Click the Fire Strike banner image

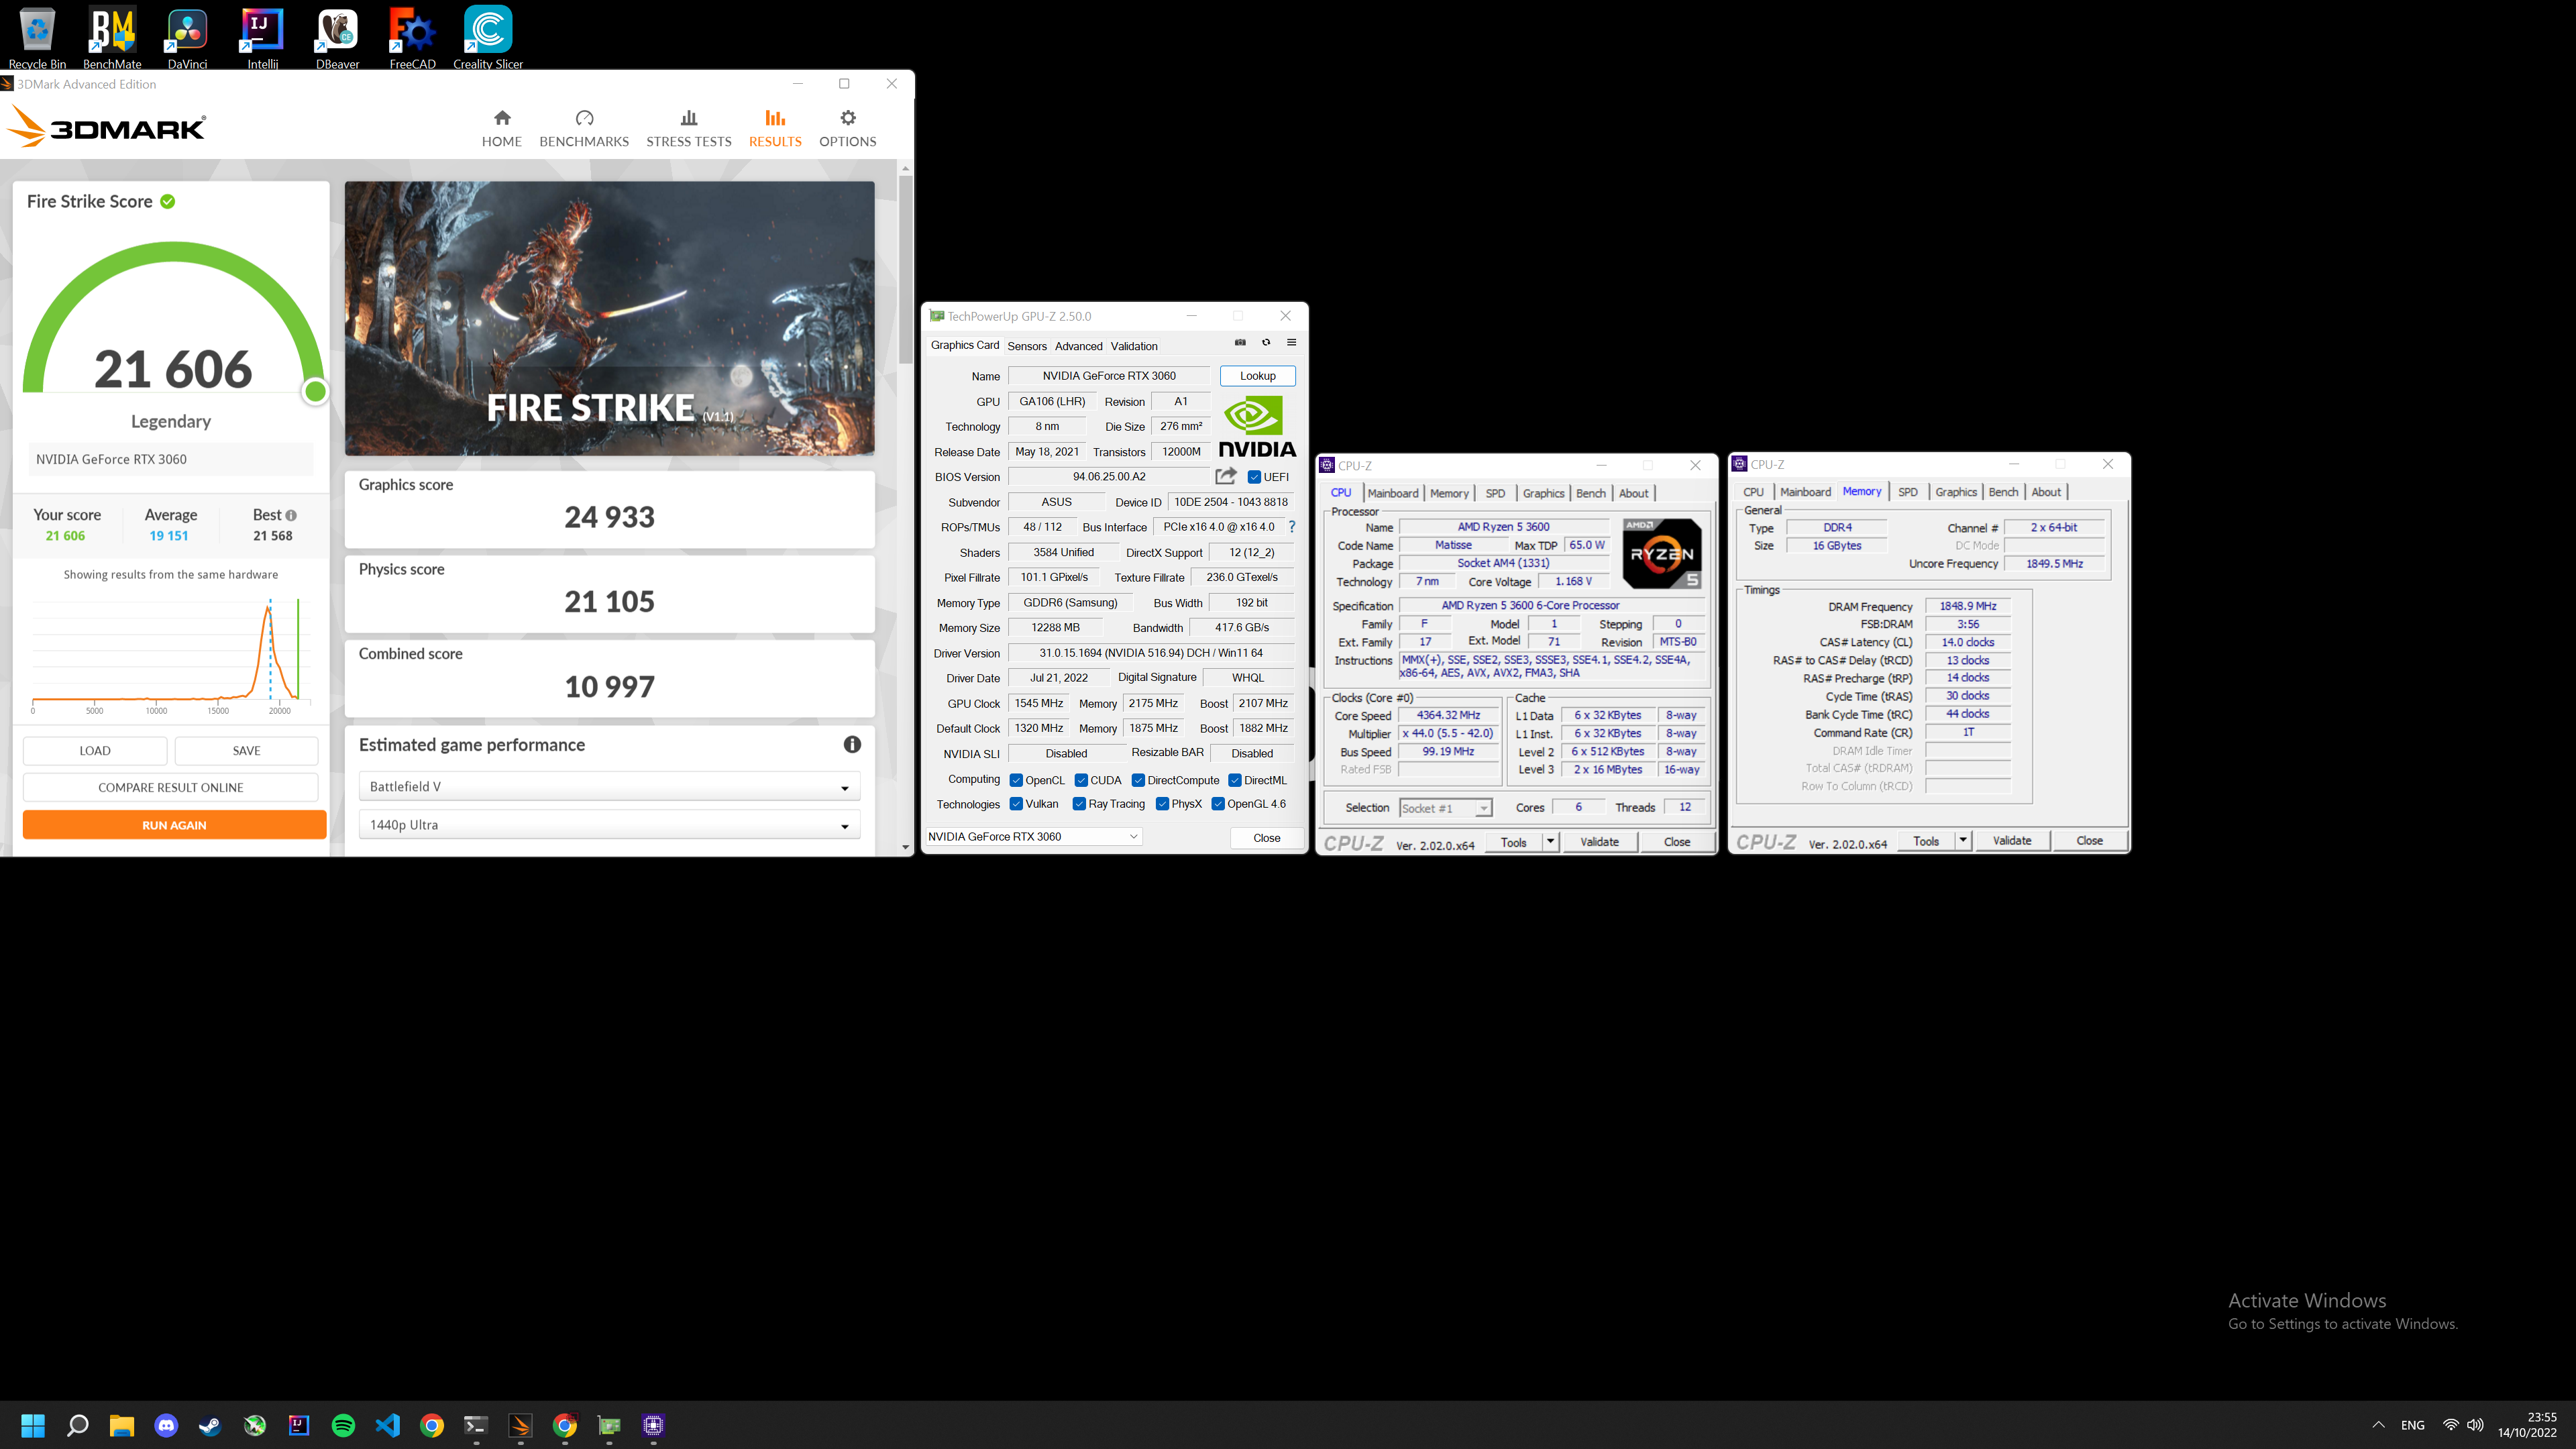(609, 318)
